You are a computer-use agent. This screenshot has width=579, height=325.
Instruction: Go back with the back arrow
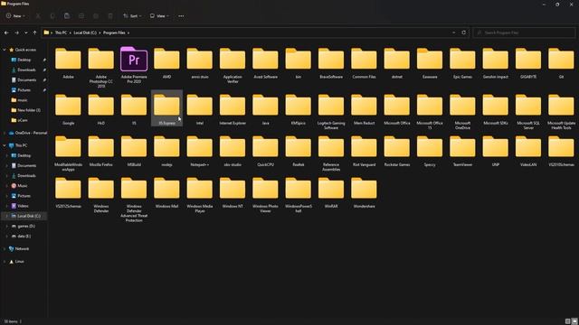[x=6, y=32]
